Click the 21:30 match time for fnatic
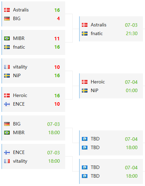 tap(131, 34)
